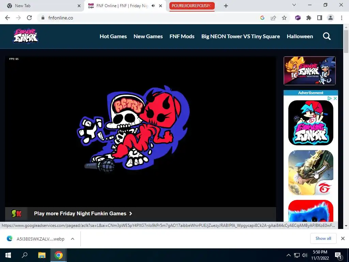Click the Google icon in the address bar

click(x=262, y=18)
